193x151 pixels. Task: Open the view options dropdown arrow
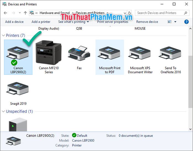[x=175, y=22]
